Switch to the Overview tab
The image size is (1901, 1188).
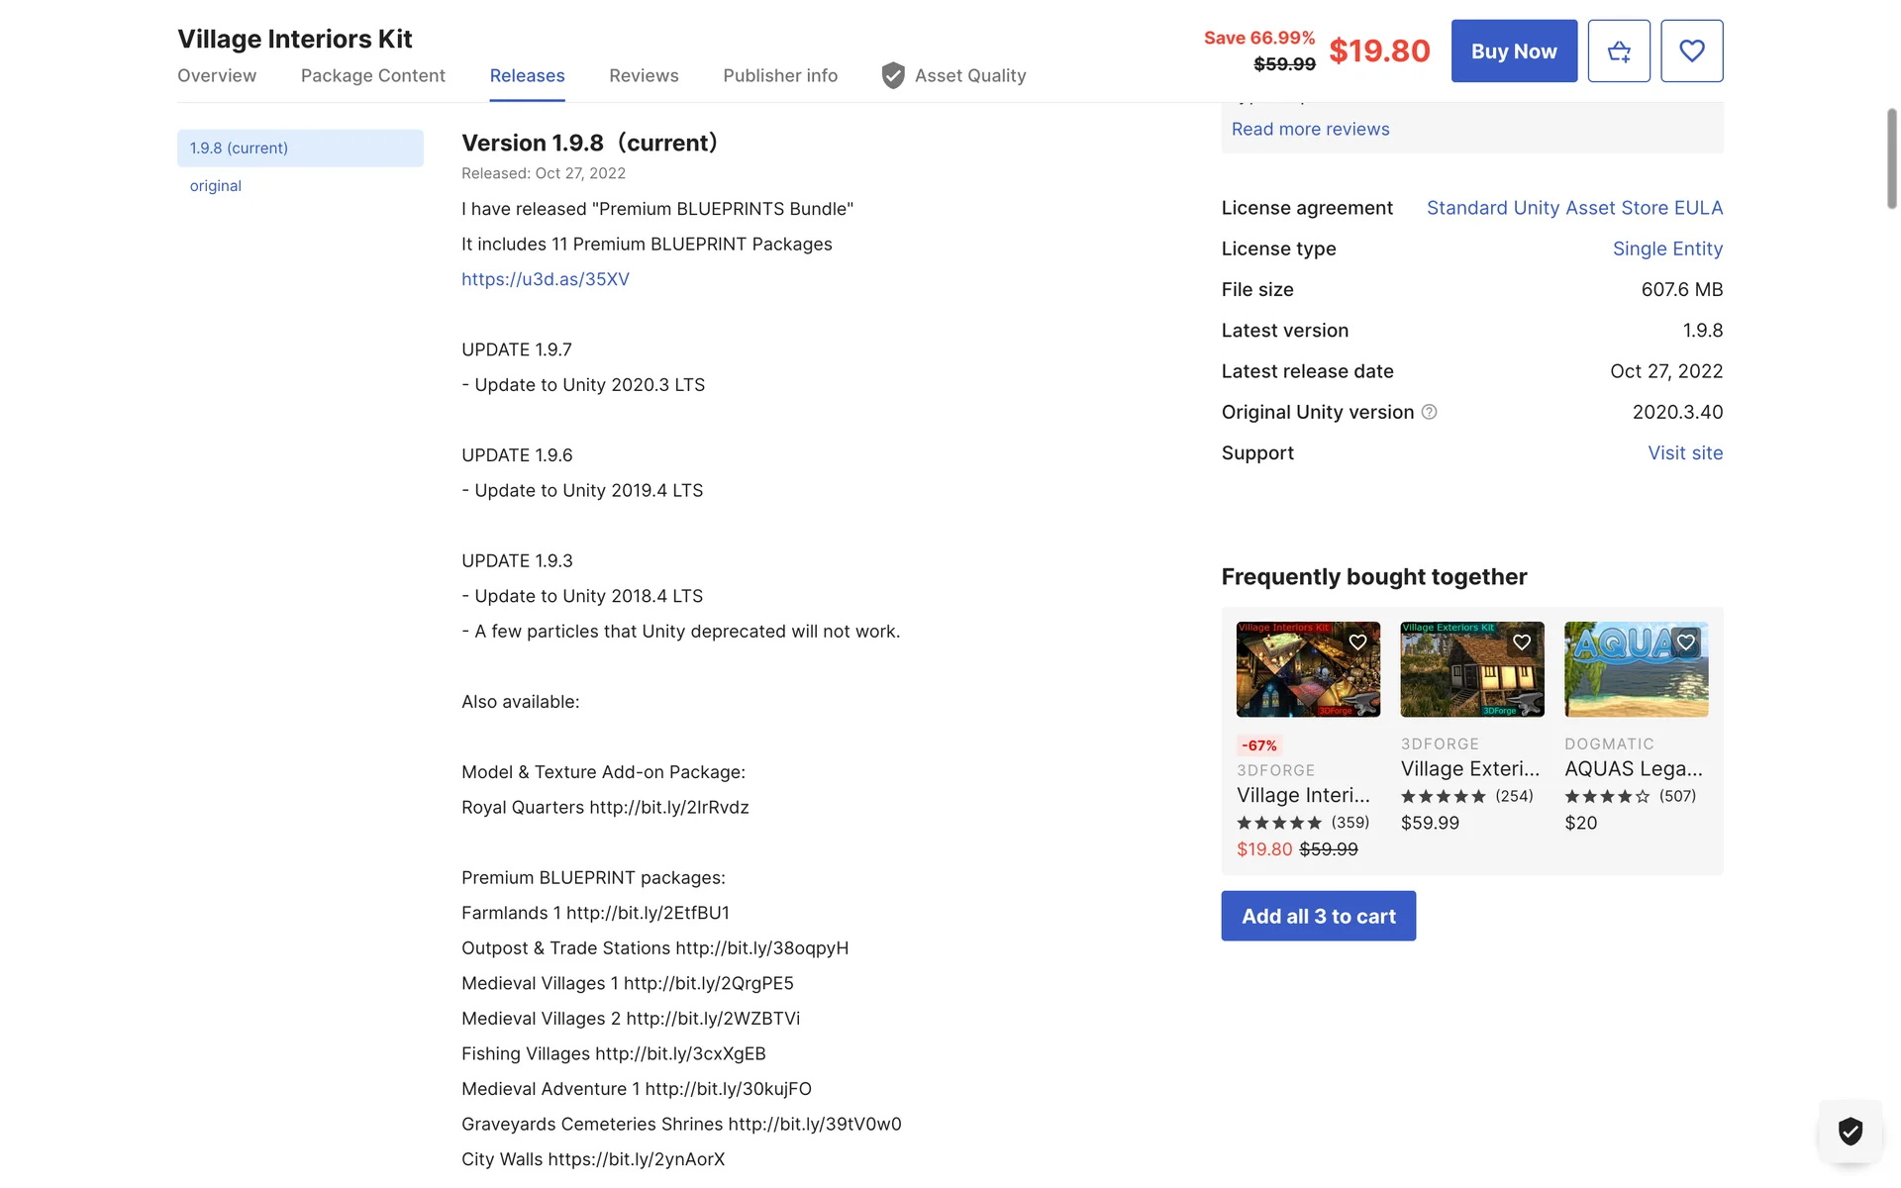tap(217, 76)
